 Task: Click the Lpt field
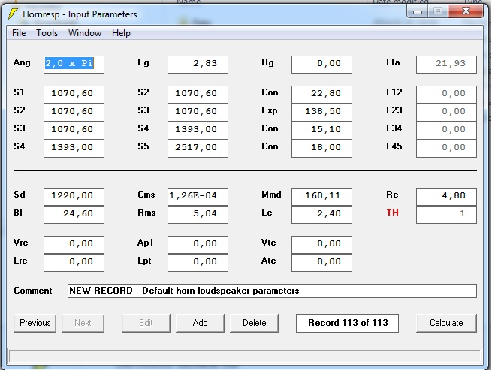point(198,262)
